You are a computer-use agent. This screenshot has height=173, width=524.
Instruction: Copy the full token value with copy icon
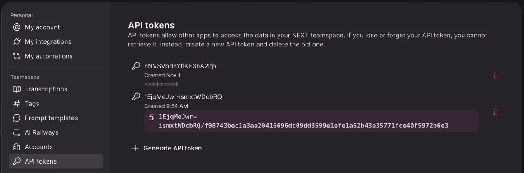click(151, 118)
